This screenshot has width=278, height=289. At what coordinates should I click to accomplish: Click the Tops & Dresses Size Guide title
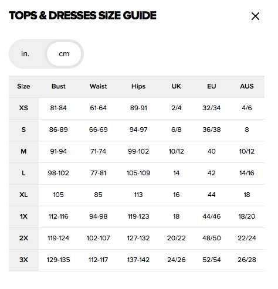[x=83, y=15]
